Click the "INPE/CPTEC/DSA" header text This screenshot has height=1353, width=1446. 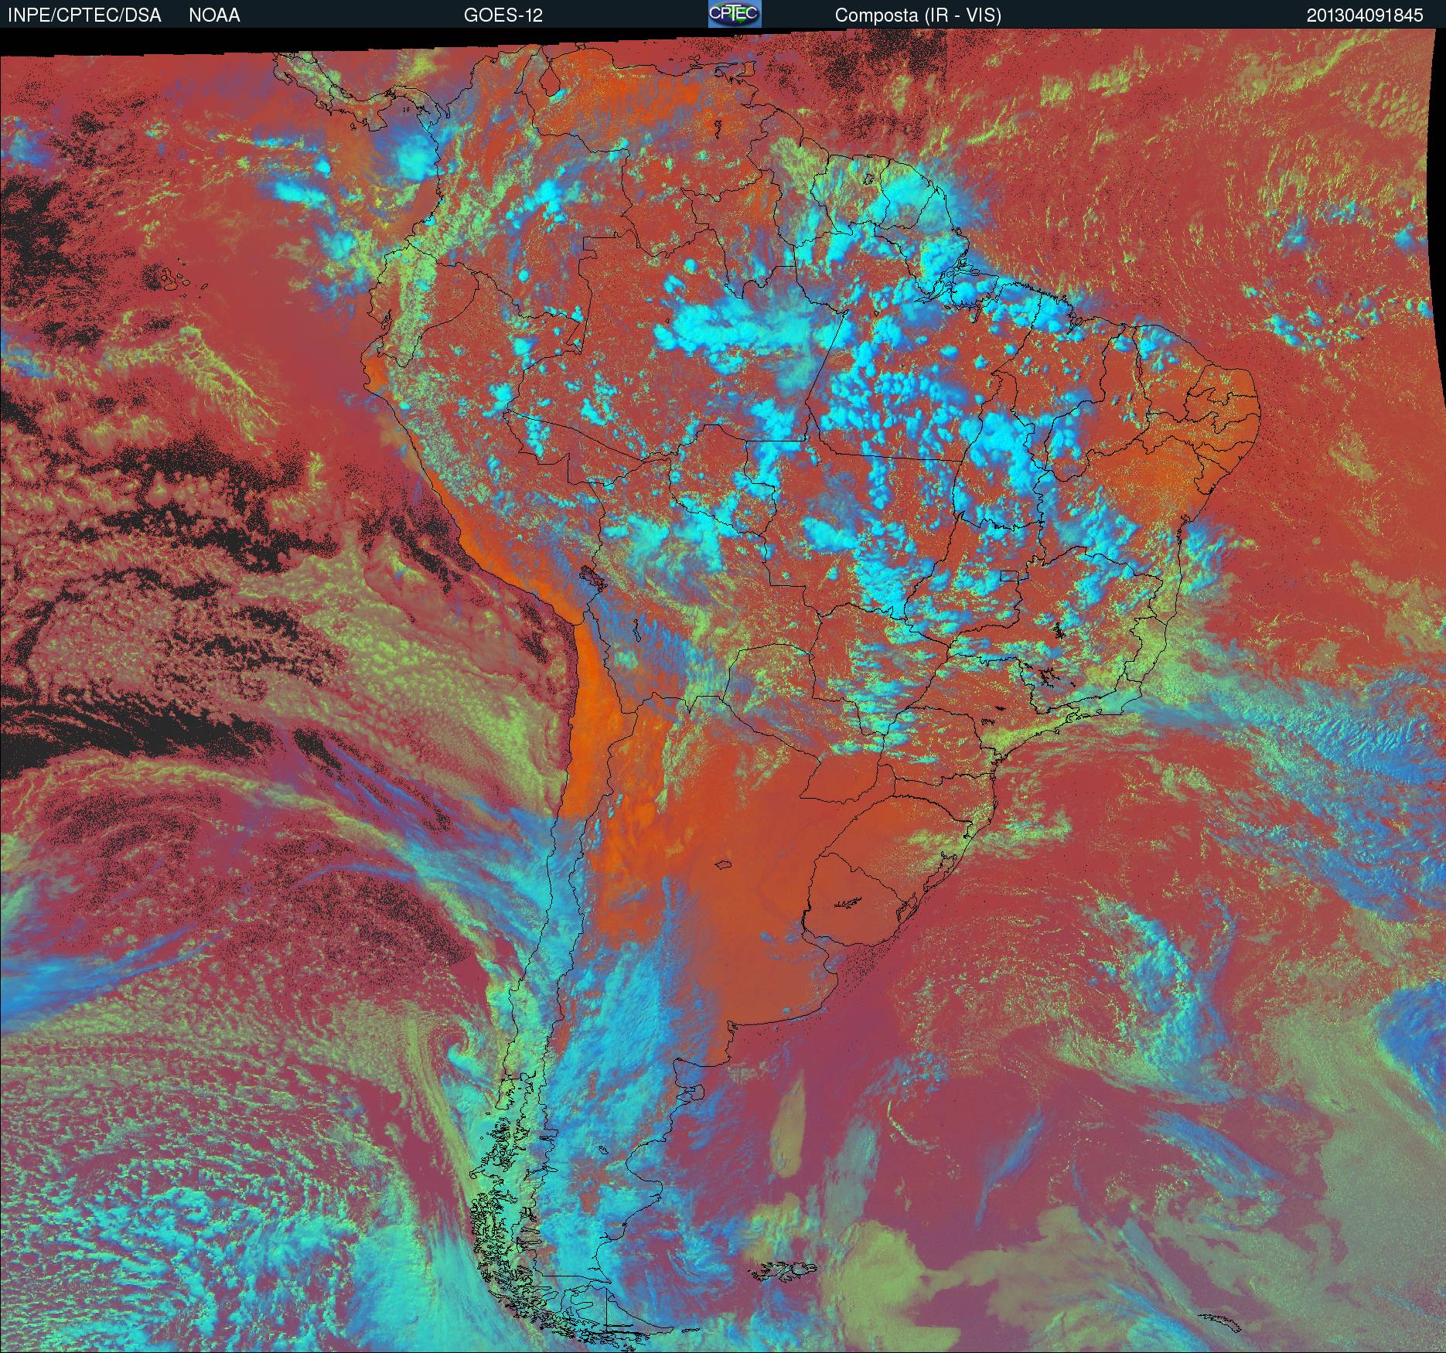click(84, 15)
